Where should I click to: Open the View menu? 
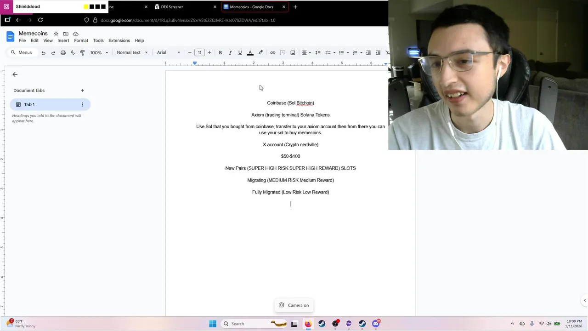click(x=48, y=40)
